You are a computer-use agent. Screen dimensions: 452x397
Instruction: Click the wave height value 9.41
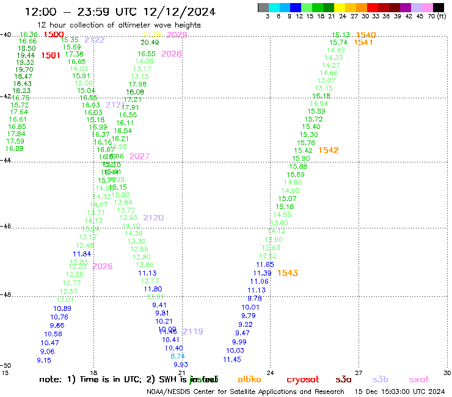[159, 305]
